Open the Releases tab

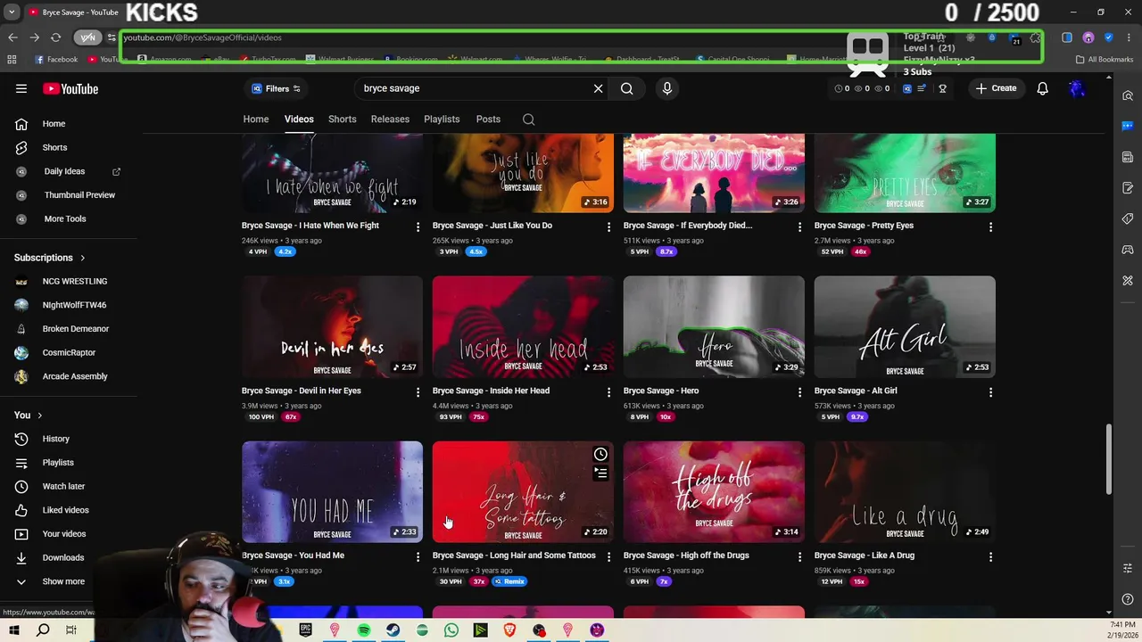tap(390, 119)
